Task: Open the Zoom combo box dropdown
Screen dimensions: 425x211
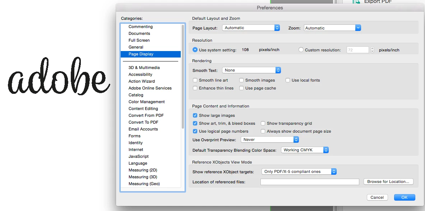Action: pos(358,28)
